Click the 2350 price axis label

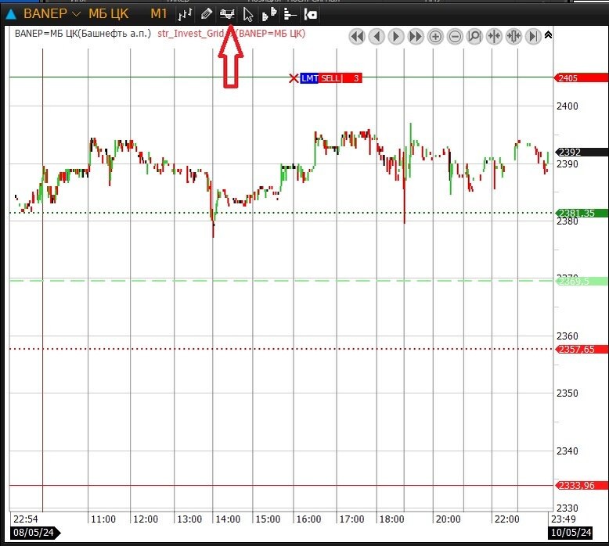(x=567, y=393)
